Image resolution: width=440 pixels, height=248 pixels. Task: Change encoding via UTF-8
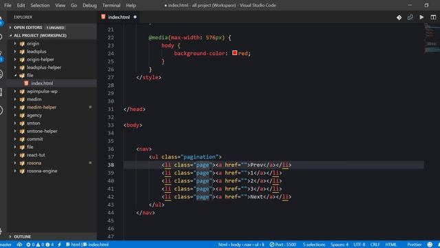tap(359, 245)
